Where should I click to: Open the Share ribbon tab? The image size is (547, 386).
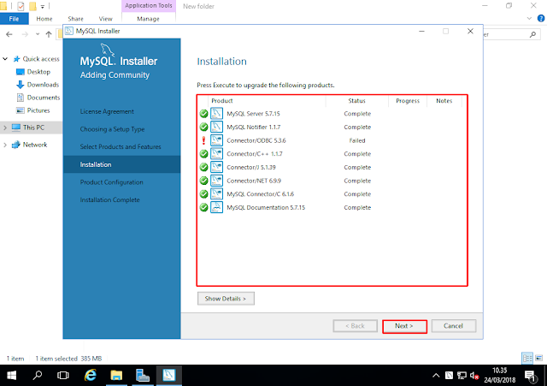coord(76,19)
